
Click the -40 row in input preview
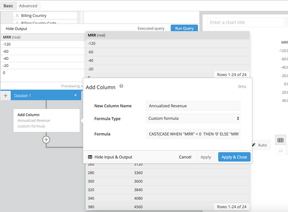point(168,60)
